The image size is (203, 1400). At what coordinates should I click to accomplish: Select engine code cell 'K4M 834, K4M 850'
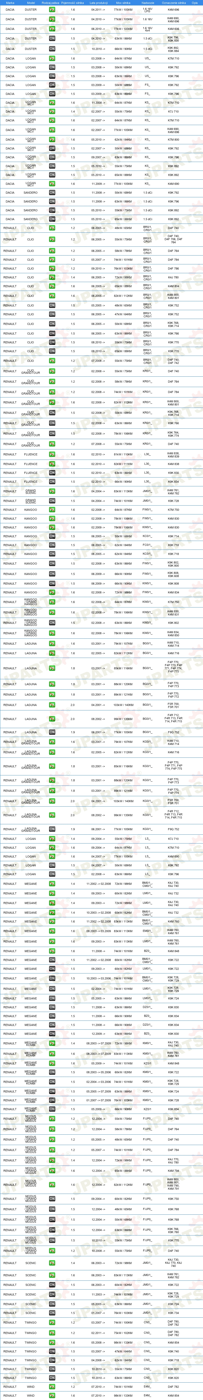point(173,633)
